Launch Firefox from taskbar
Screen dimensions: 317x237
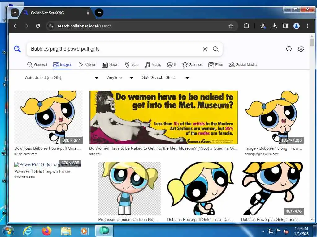(46, 231)
